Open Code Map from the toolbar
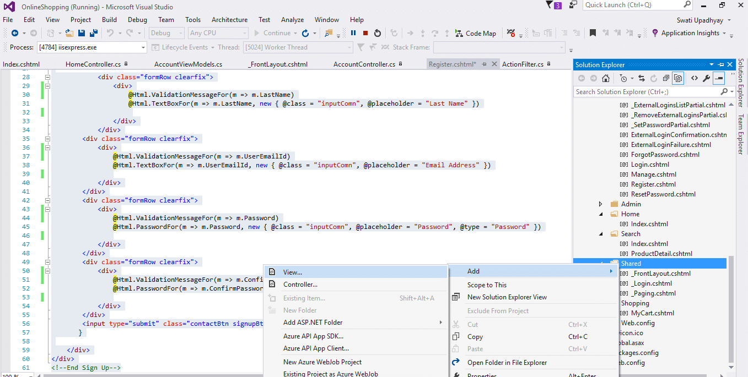Image resolution: width=748 pixels, height=377 pixels. pyautogui.click(x=475, y=33)
